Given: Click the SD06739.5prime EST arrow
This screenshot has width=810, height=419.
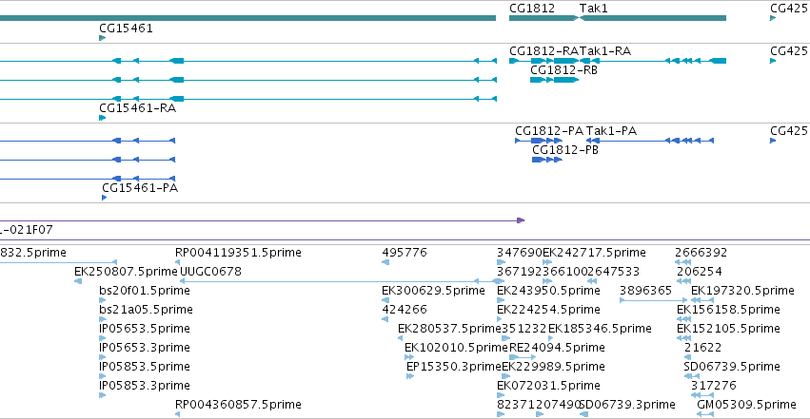Looking at the screenshot, I should (x=691, y=376).
